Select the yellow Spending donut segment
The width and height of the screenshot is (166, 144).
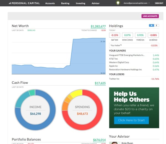pos(77,93)
